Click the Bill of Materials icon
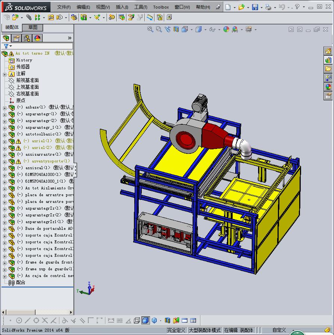The width and height of the screenshot is (334, 335). (x=122, y=17)
